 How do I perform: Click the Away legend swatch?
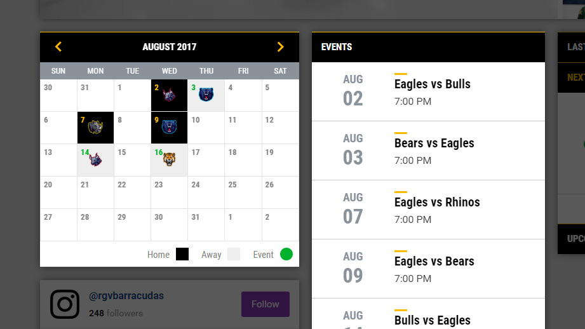click(x=234, y=254)
